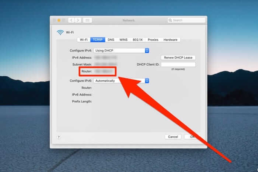258x172 pixels.
Task: Click the forward chevron navigation button
Action: pyautogui.click(x=78, y=20)
